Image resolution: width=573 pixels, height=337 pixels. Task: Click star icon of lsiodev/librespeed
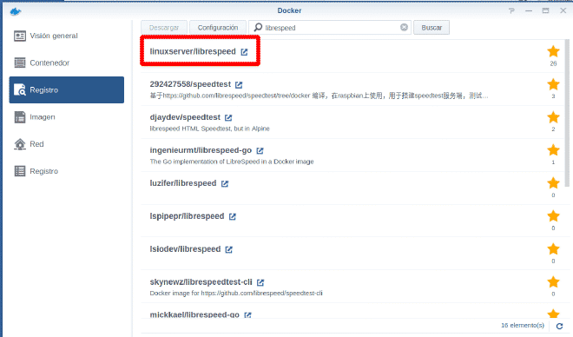553,249
